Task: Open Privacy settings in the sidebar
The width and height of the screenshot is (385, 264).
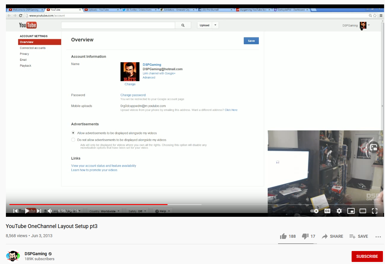Action: coord(25,54)
